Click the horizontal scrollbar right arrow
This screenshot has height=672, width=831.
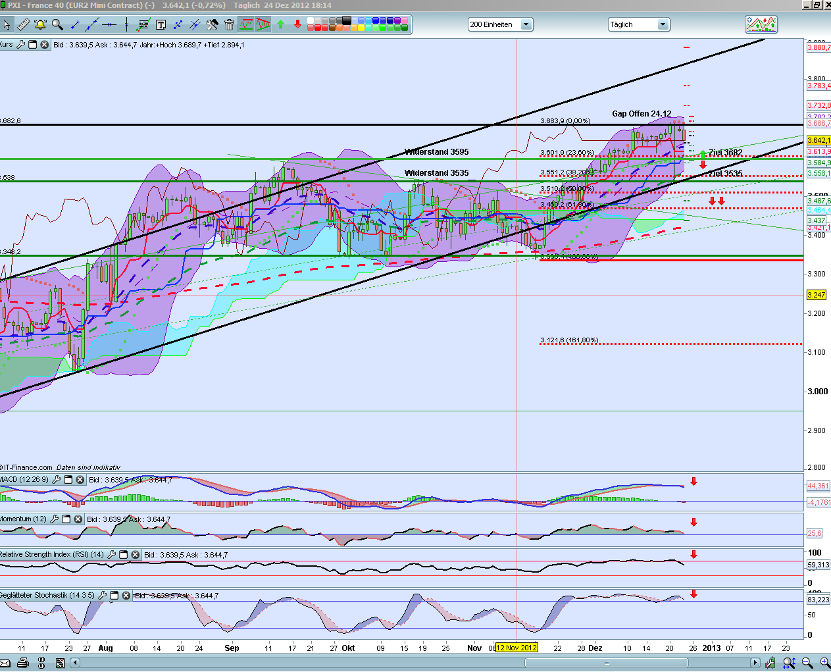point(755,663)
